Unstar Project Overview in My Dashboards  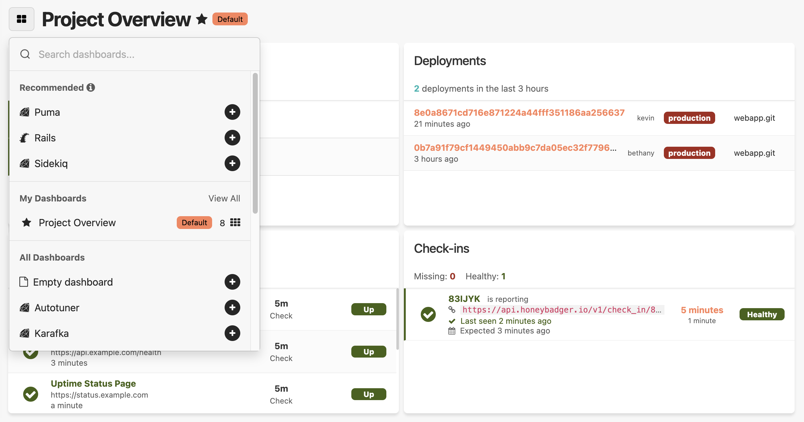coord(27,222)
